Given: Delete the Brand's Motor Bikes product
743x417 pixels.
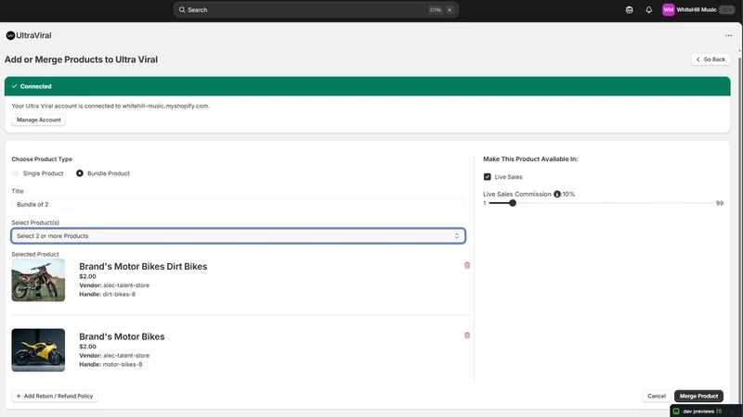Looking at the screenshot, I should [x=467, y=335].
